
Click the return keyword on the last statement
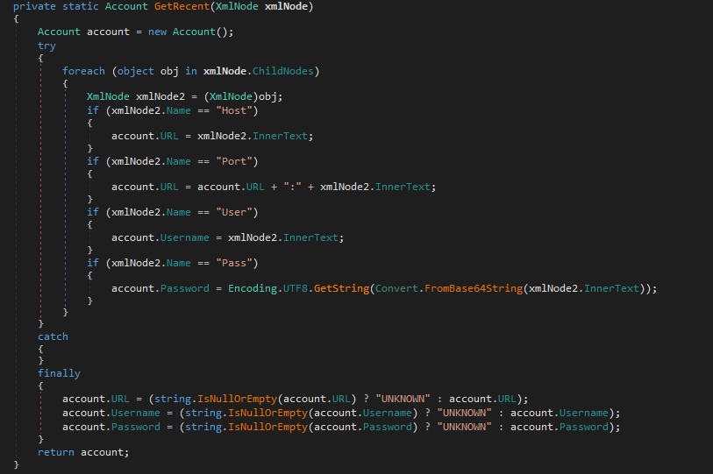coord(56,451)
